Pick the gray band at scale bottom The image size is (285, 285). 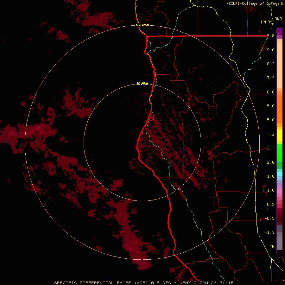280,243
